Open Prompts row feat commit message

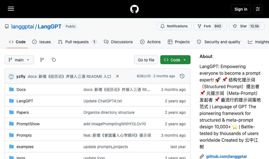click(x=117, y=135)
